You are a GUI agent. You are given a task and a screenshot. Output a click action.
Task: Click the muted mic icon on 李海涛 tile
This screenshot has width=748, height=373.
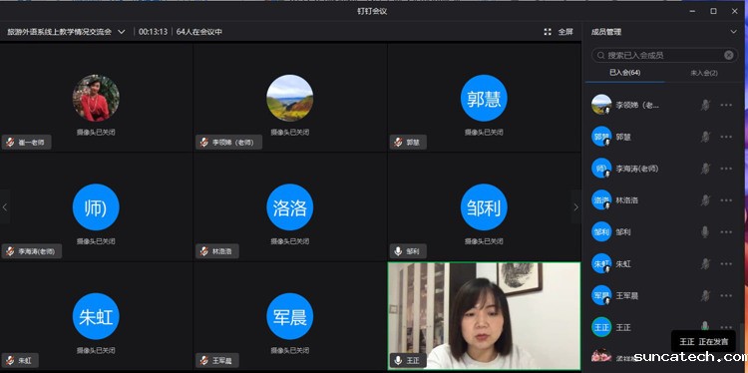(10, 251)
